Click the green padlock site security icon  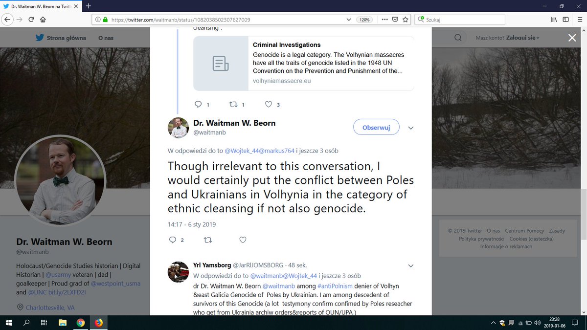pyautogui.click(x=105, y=20)
